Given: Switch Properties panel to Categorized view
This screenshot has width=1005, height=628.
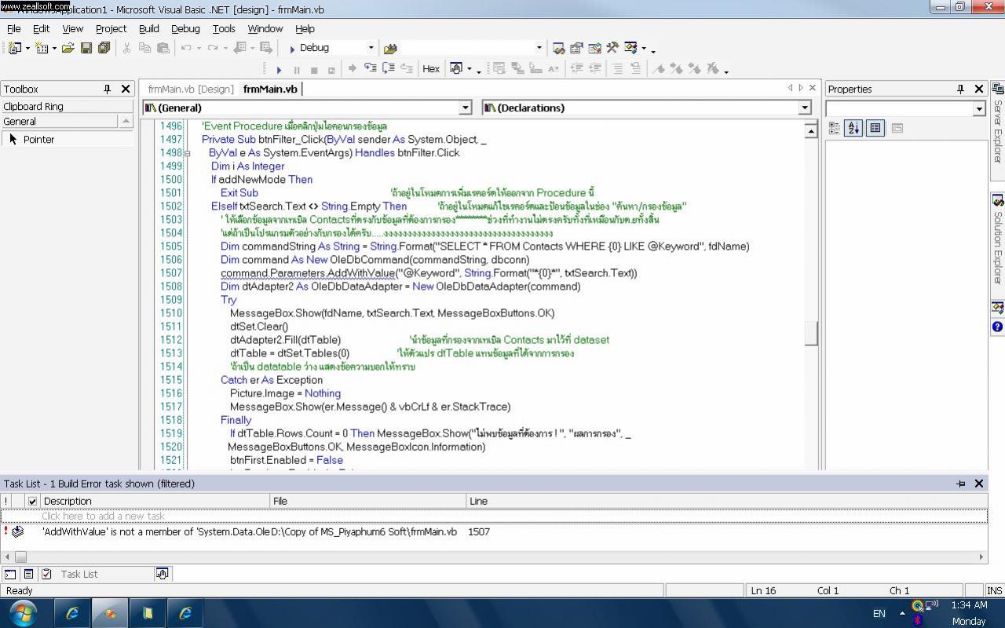Looking at the screenshot, I should tap(835, 128).
